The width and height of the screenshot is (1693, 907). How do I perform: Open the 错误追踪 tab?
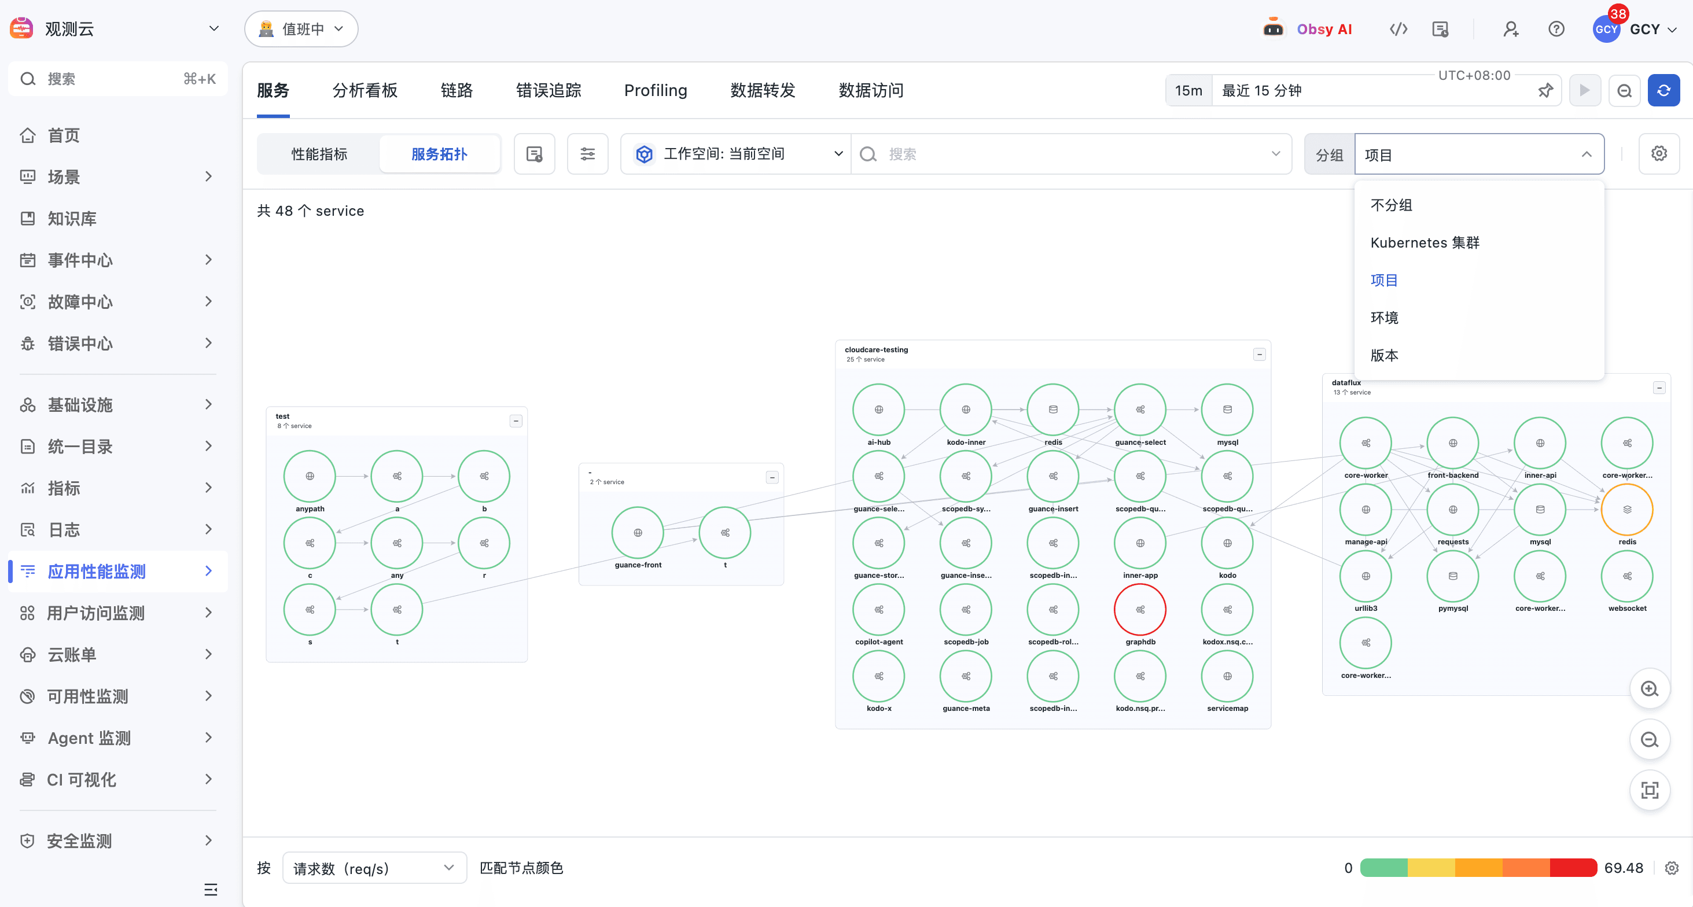coord(549,90)
